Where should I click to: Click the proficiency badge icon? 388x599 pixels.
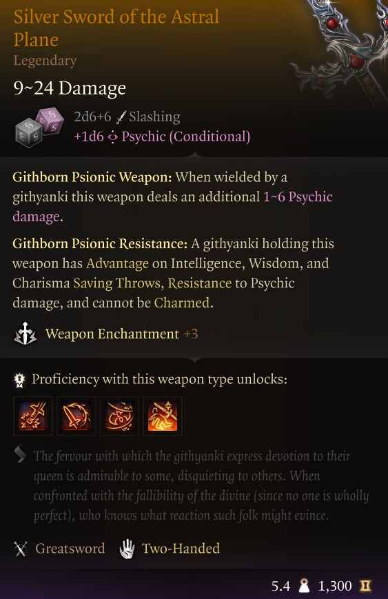click(x=19, y=380)
